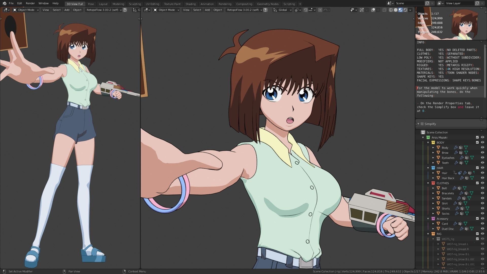Image resolution: width=487 pixels, height=274 pixels.
Task: Hide the Duel Disc object with eye icon
Action: pyautogui.click(x=482, y=229)
